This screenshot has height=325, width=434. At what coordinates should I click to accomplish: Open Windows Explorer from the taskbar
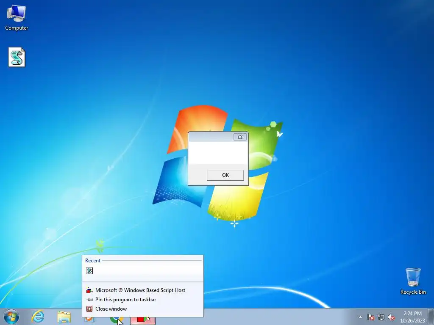(64, 317)
